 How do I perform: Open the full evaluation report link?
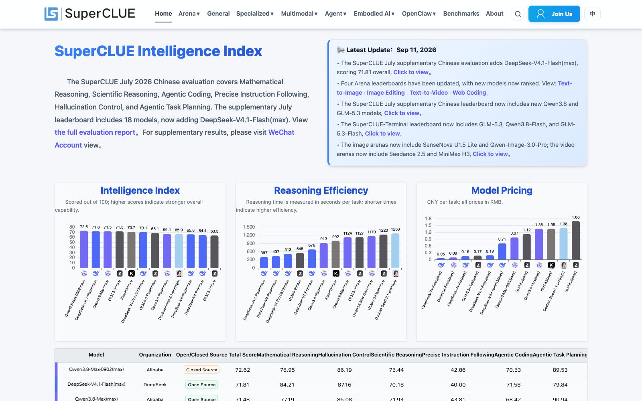pyautogui.click(x=95, y=132)
